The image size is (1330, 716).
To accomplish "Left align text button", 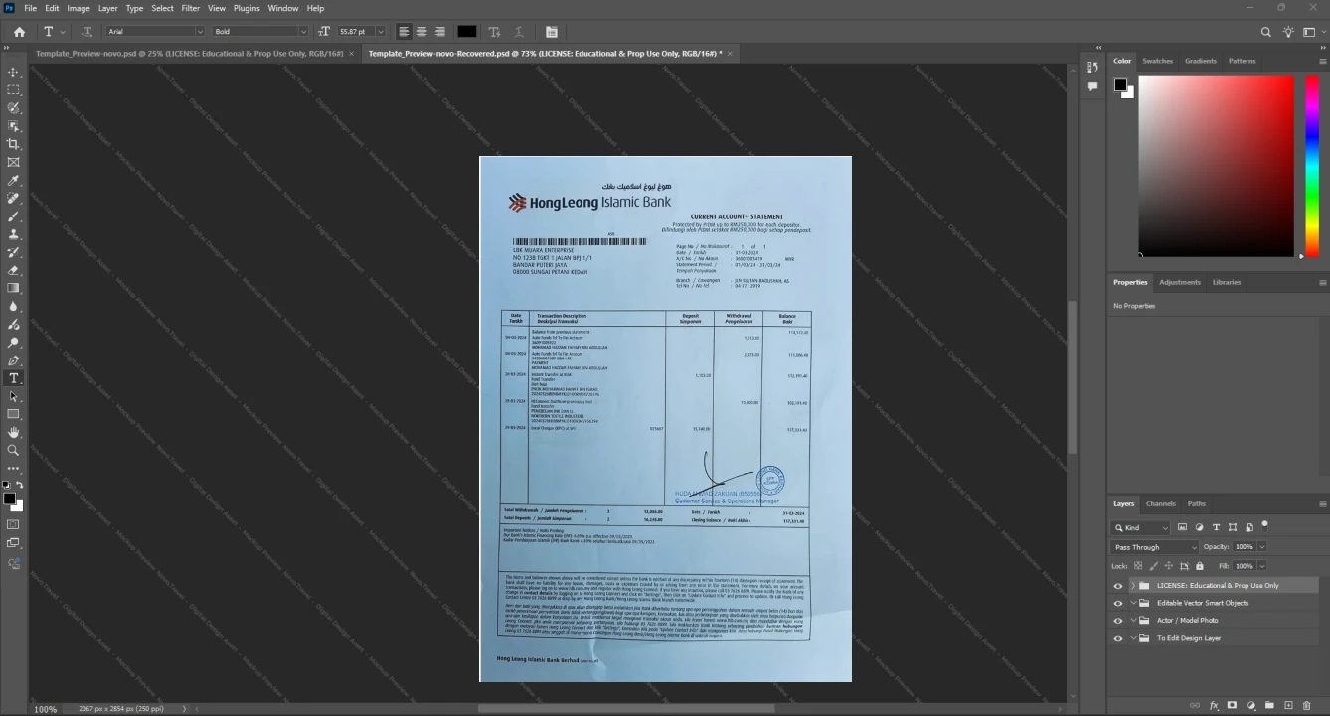I will (404, 32).
